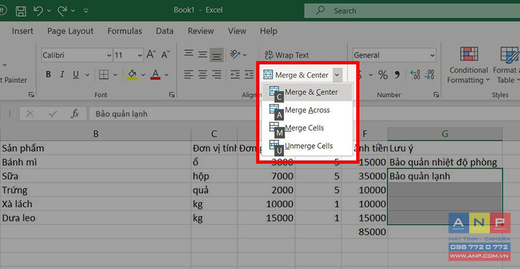Select column B header

point(96,134)
